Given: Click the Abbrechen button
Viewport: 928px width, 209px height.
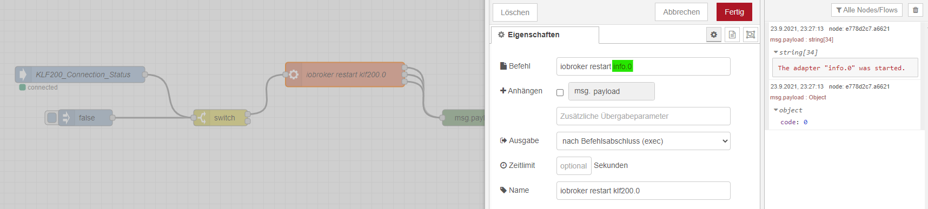Looking at the screenshot, I should click(681, 12).
